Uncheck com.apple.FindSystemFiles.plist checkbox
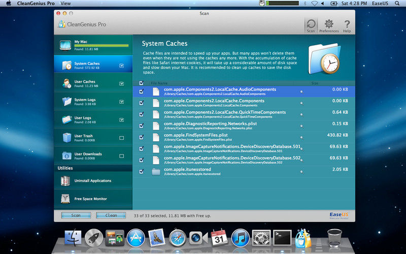 (x=141, y=137)
